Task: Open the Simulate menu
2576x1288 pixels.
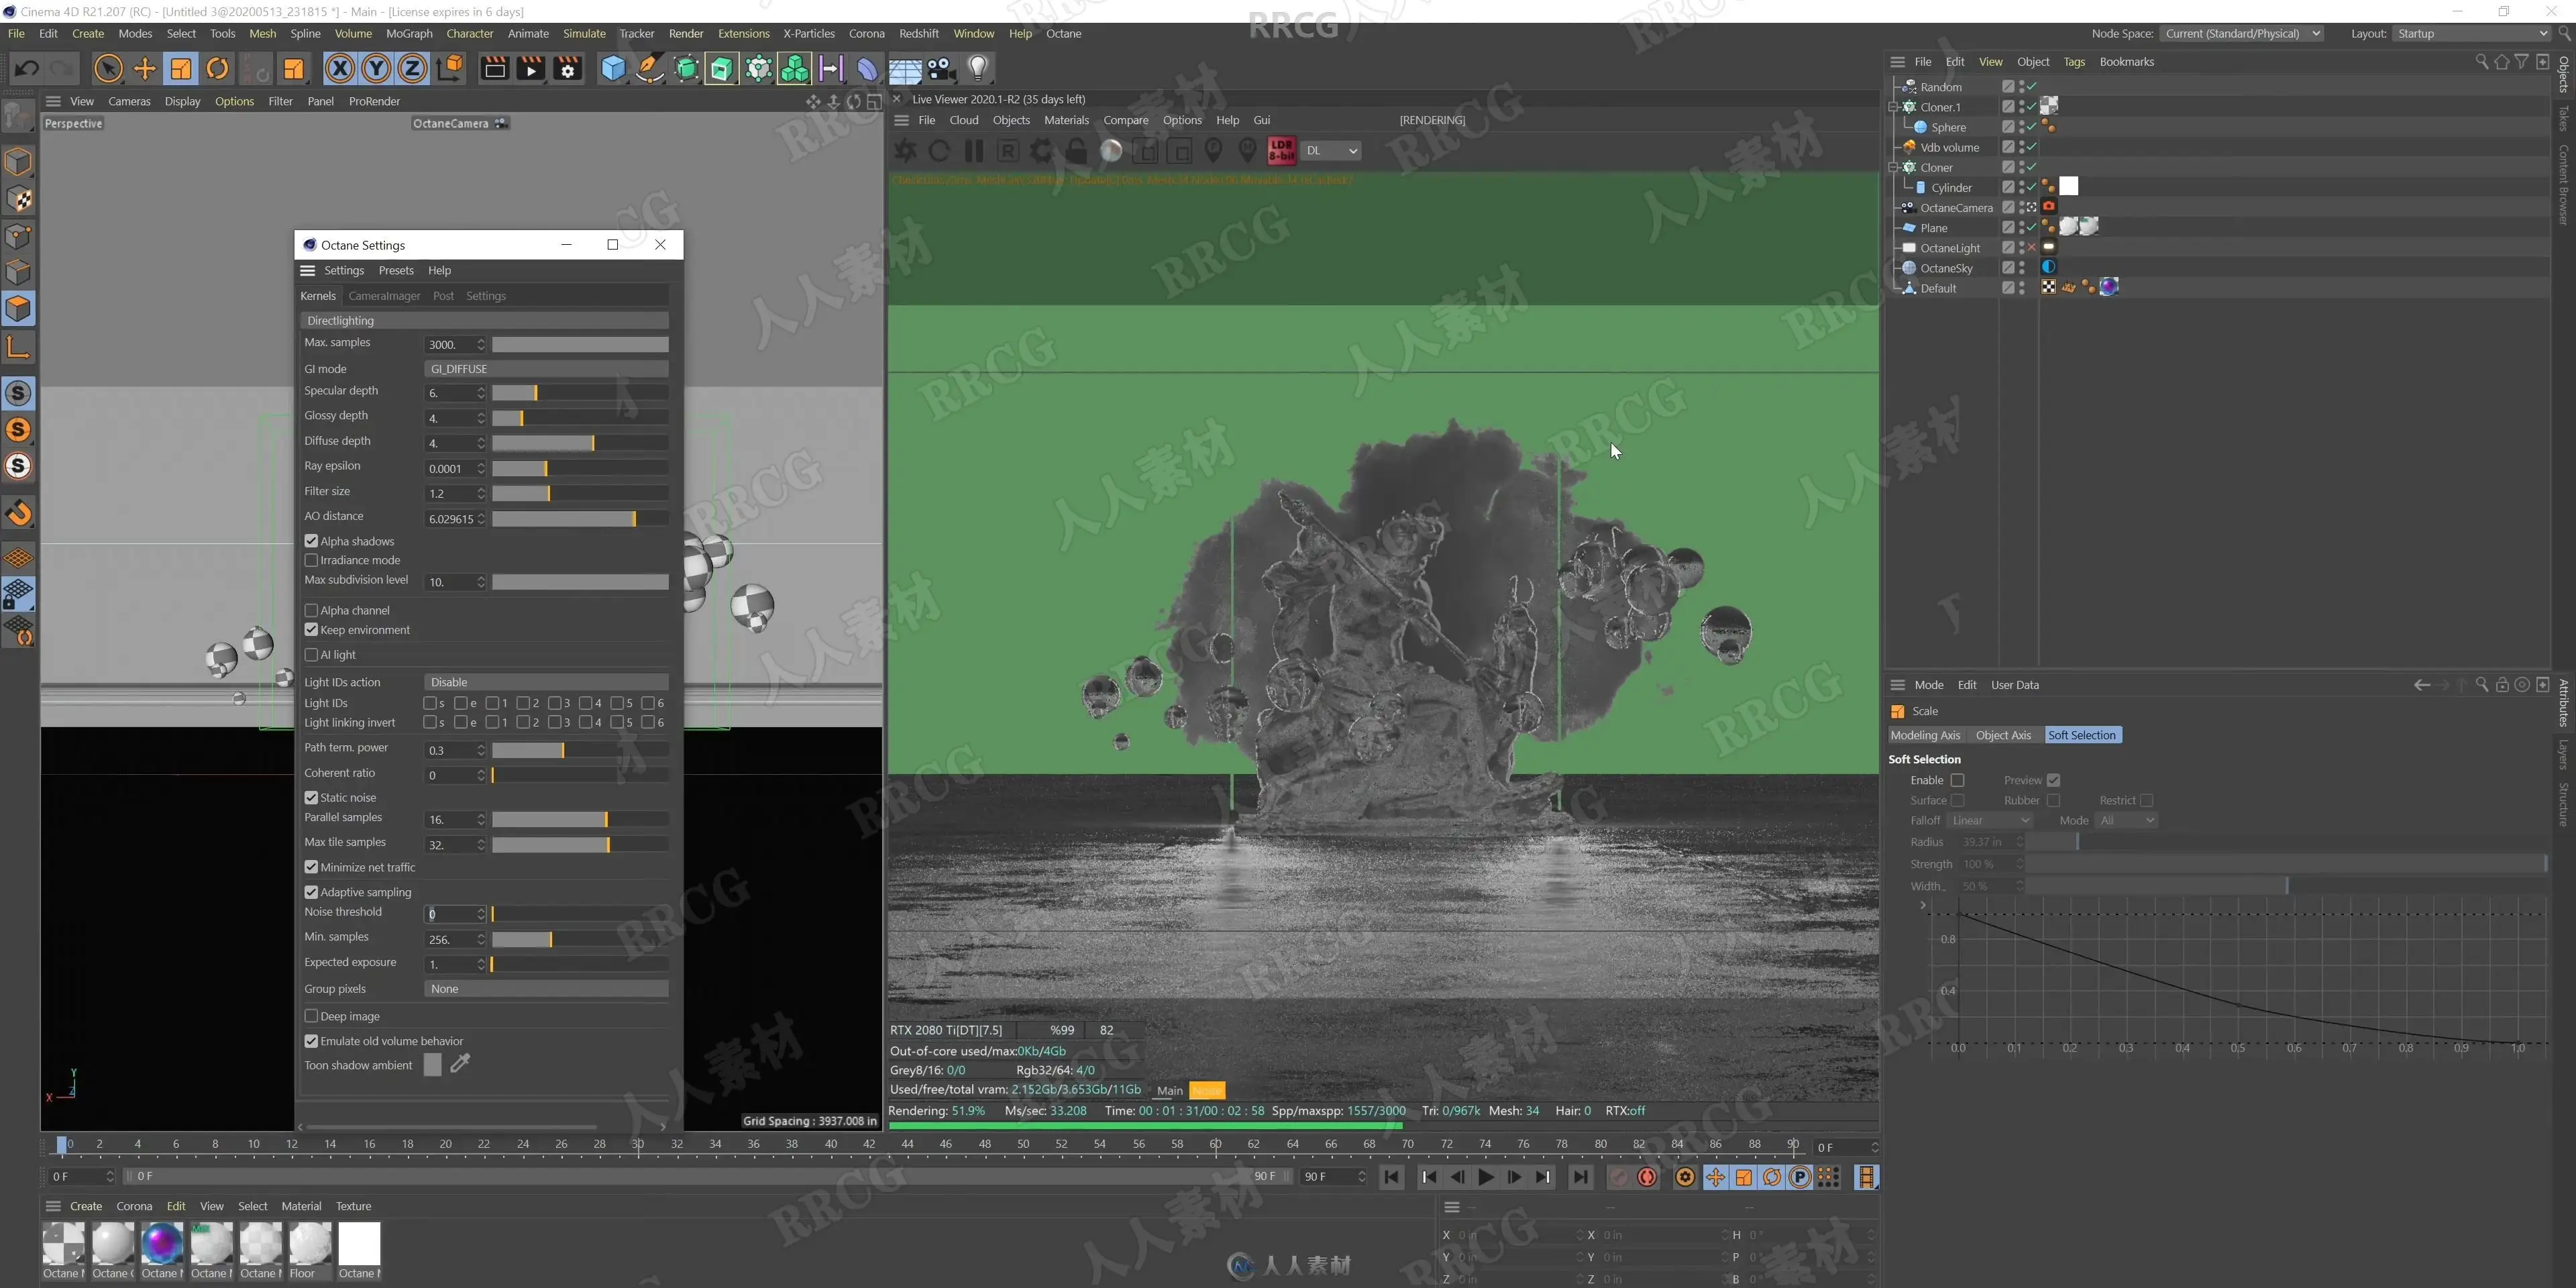Action: (584, 34)
